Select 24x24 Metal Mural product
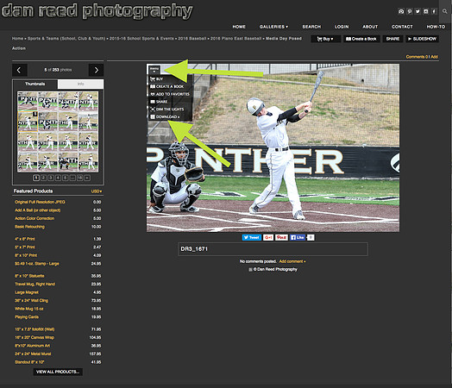The height and width of the screenshot is (388, 452). coord(33,354)
